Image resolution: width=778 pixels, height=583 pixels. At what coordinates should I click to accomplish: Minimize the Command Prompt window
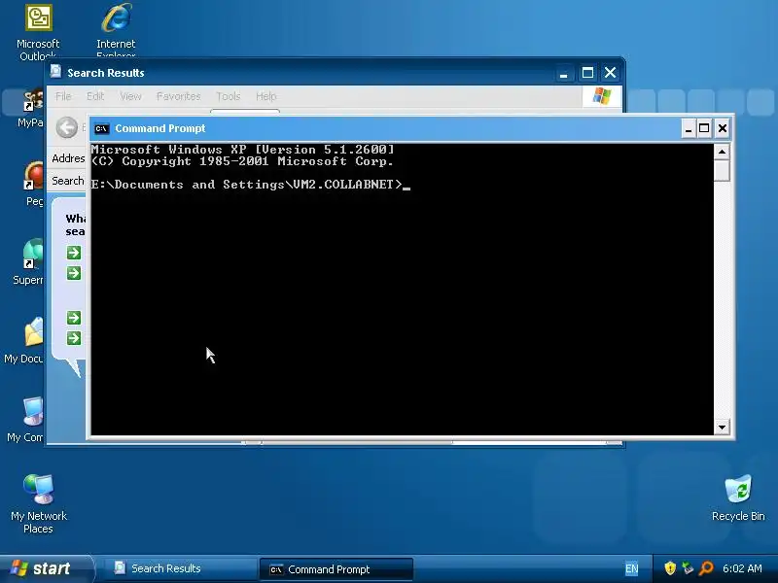point(689,129)
